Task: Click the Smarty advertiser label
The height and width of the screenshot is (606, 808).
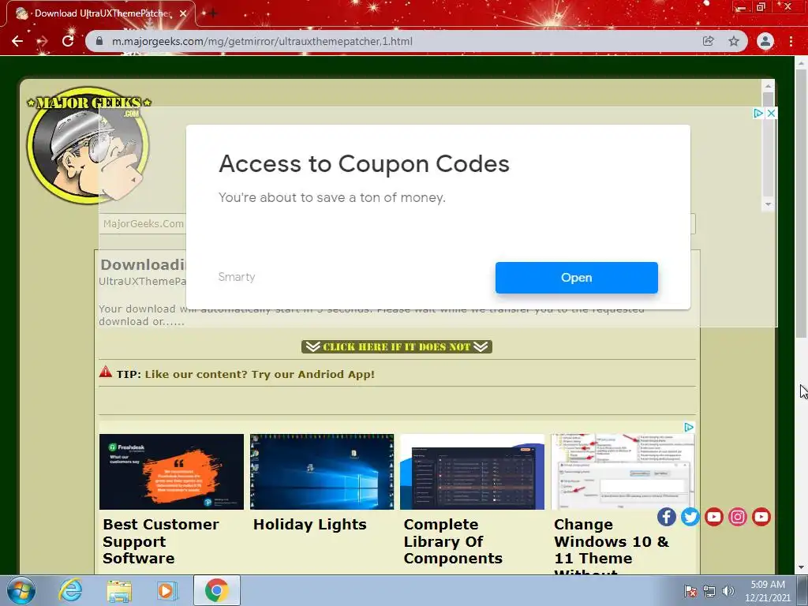Action: 237,277
